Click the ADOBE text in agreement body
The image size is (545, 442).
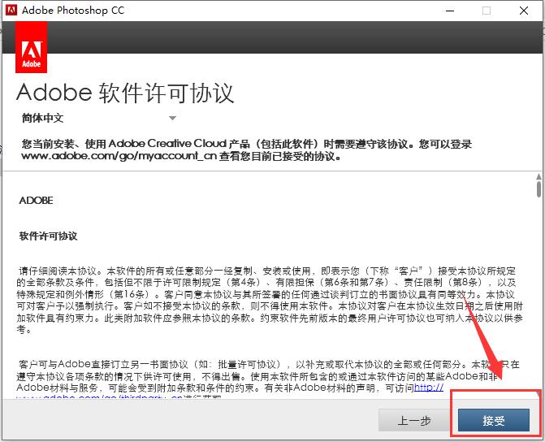click(37, 201)
